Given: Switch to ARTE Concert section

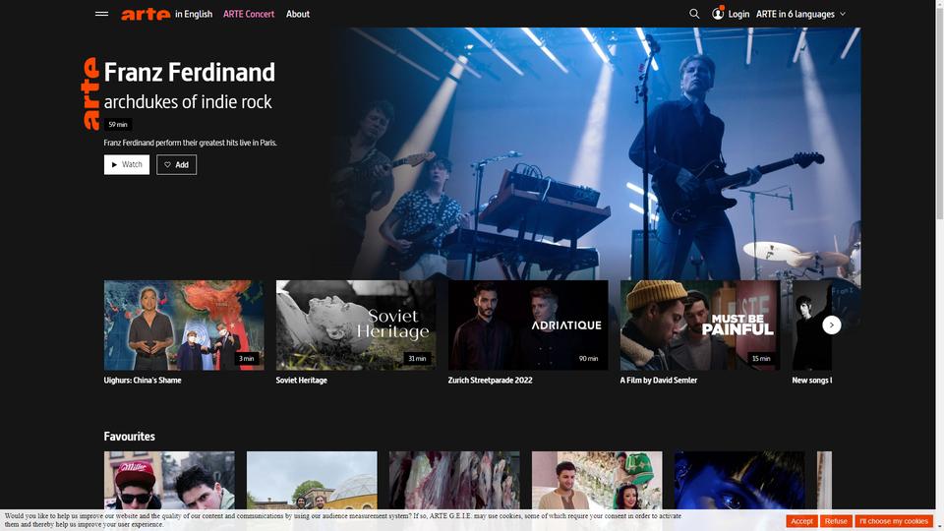Looking at the screenshot, I should pos(249,14).
